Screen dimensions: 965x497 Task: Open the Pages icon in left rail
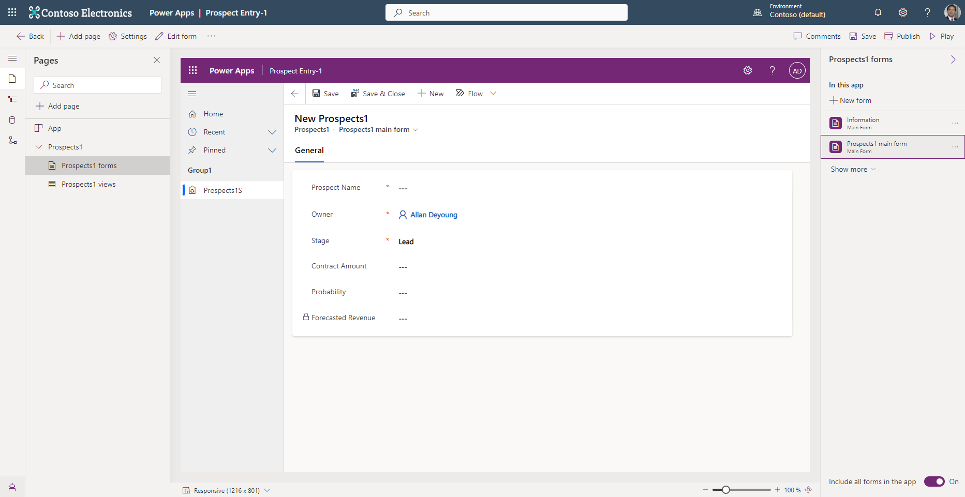[x=12, y=79]
